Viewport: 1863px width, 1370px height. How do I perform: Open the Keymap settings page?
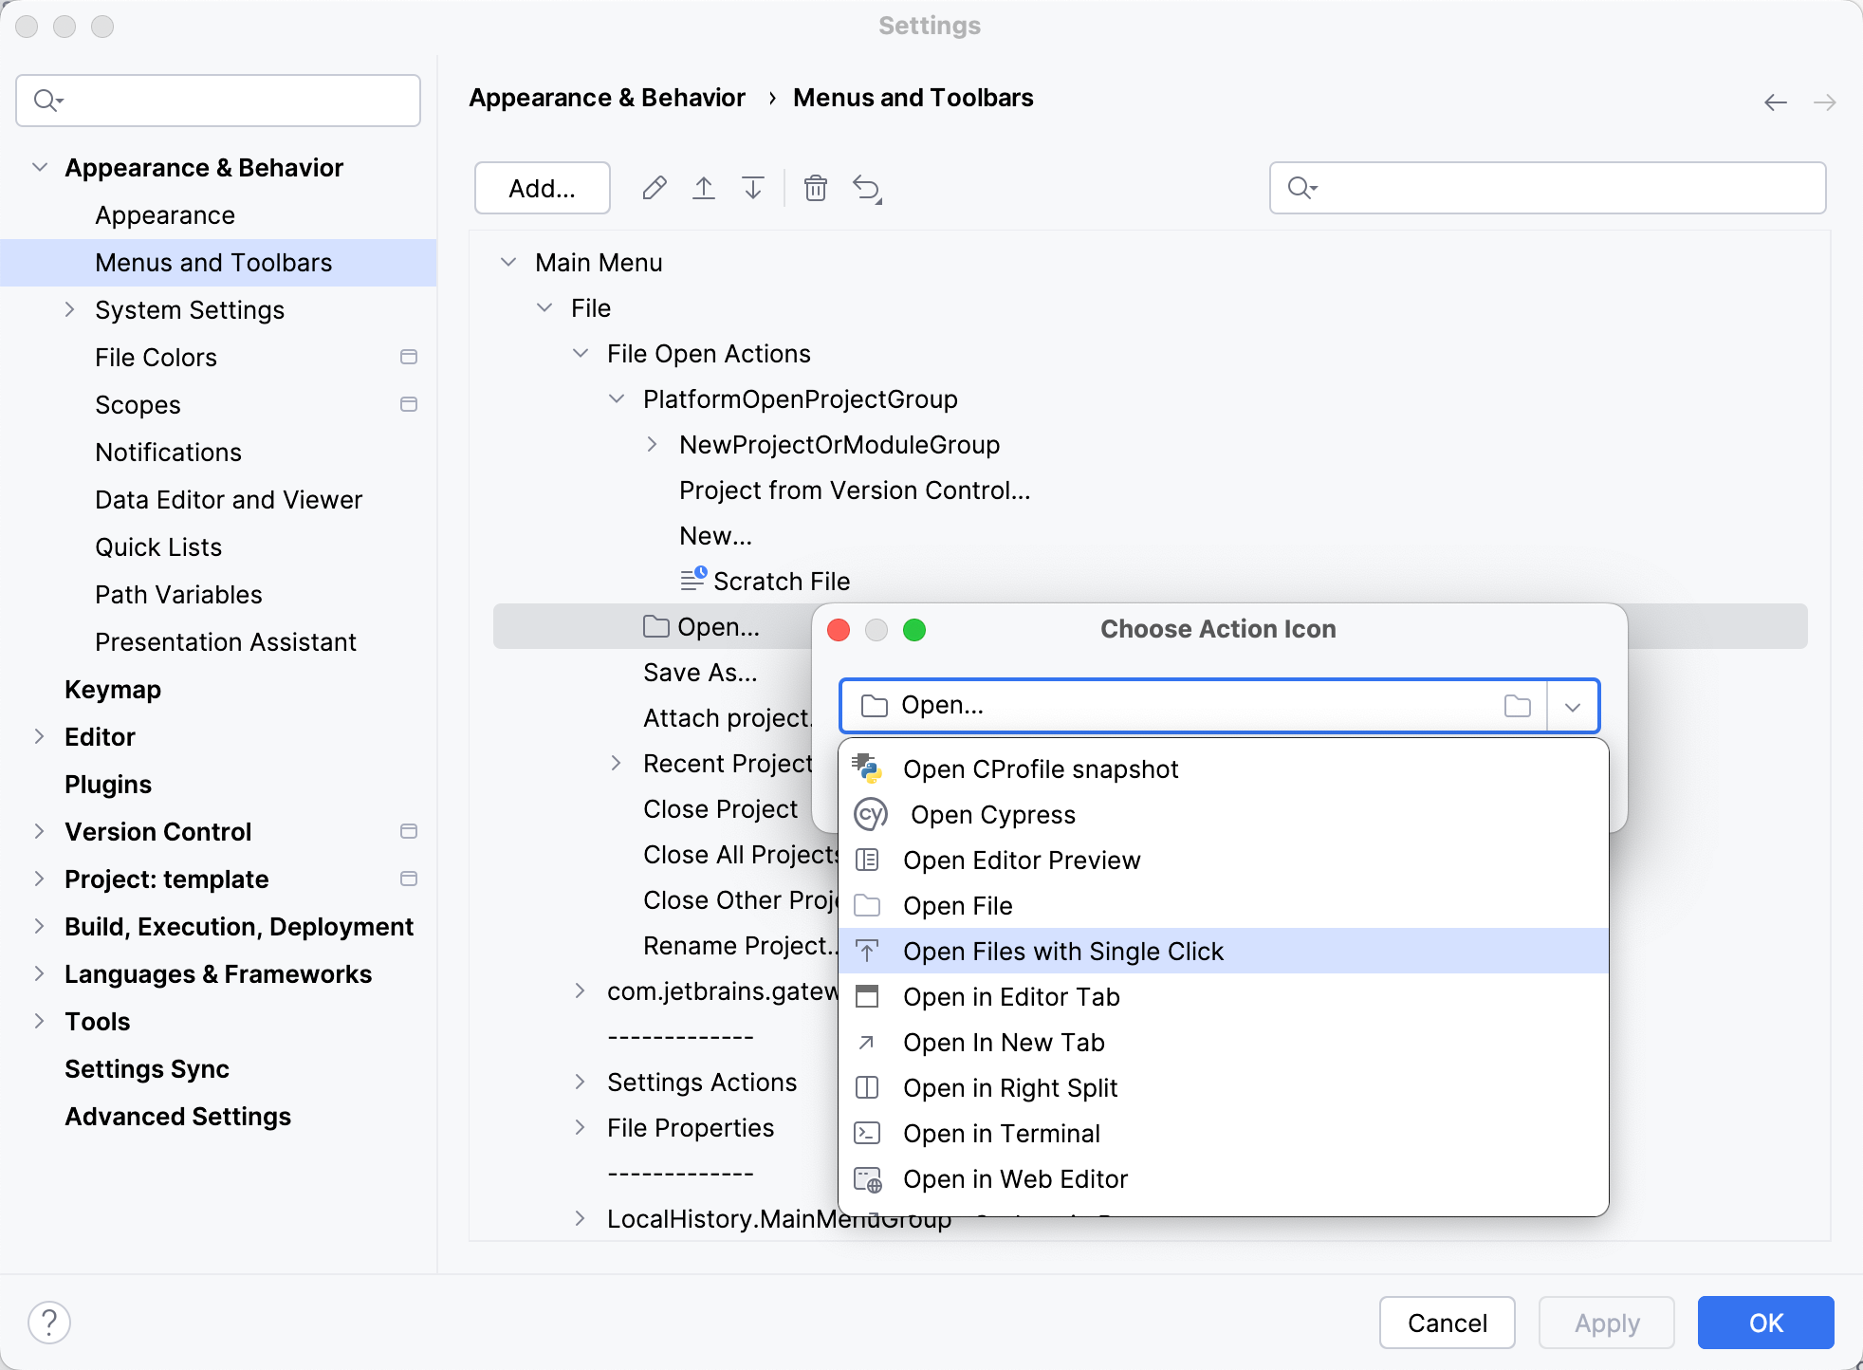coord(113,689)
